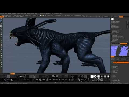The height and width of the screenshot is (97, 129).
Task: Choose the fifth round soft brush alpha
Action: pos(105,77)
